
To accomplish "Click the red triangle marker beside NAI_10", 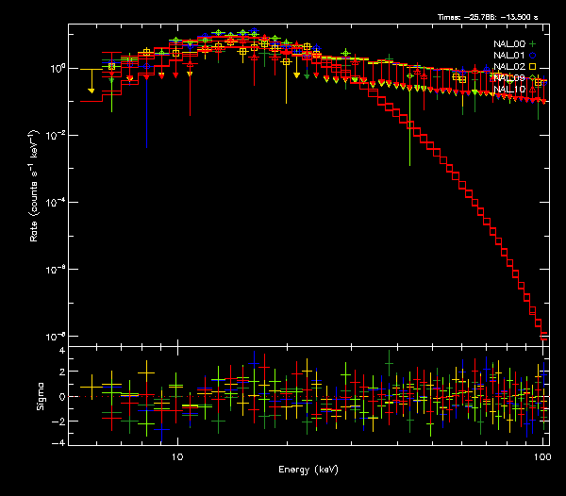I will pyautogui.click(x=533, y=90).
